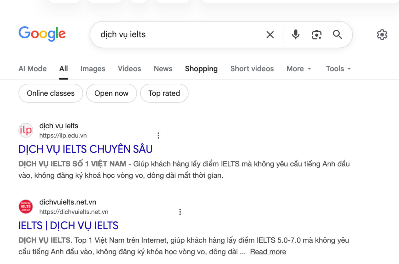Screen dimensions: 399x264
Task: Toggle the Open now filter chip
Action: coord(111,93)
